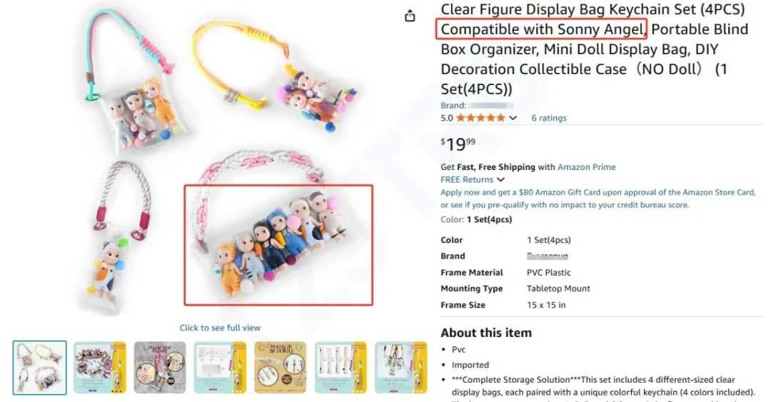Follow the Amazon Prime link

click(586, 167)
